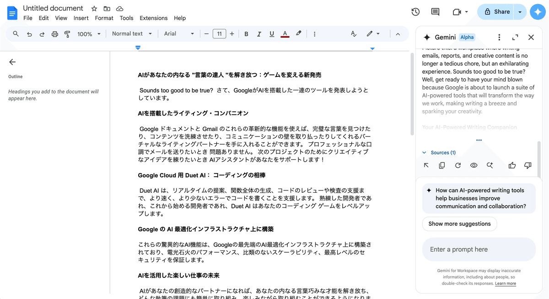Close the document outline with back arrow
The height and width of the screenshot is (299, 549).
12,62
